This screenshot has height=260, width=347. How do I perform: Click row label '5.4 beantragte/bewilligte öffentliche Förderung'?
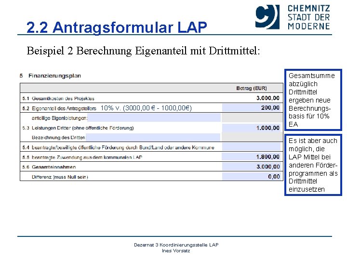tap(118, 147)
